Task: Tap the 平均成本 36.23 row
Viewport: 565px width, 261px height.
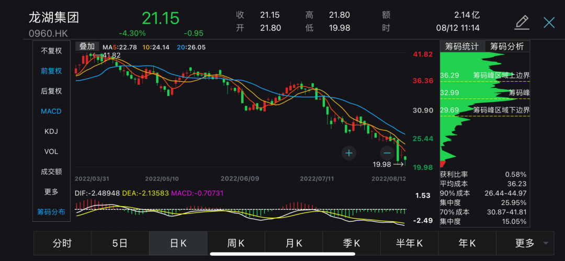Action: [483, 184]
